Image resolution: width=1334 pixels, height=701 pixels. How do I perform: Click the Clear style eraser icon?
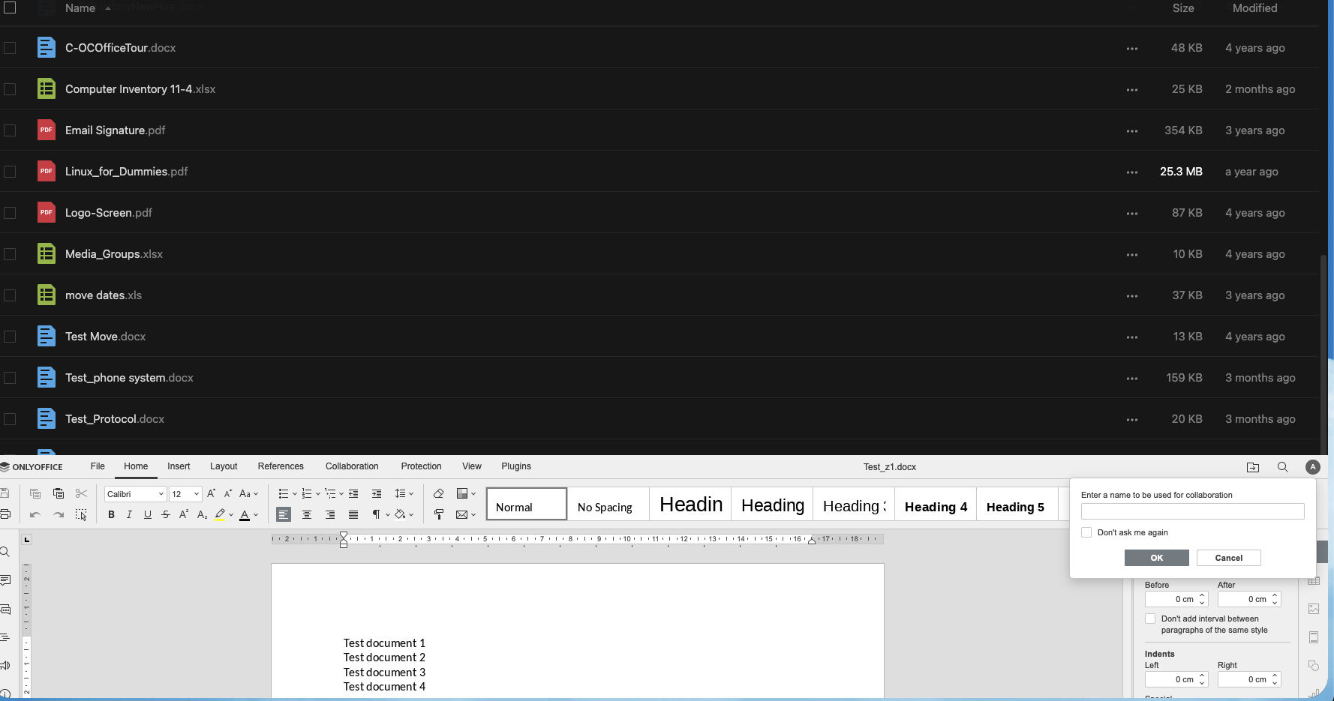[438, 493]
